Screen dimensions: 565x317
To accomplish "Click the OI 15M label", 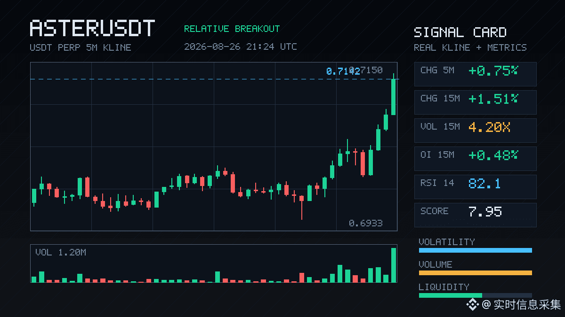I will (437, 155).
